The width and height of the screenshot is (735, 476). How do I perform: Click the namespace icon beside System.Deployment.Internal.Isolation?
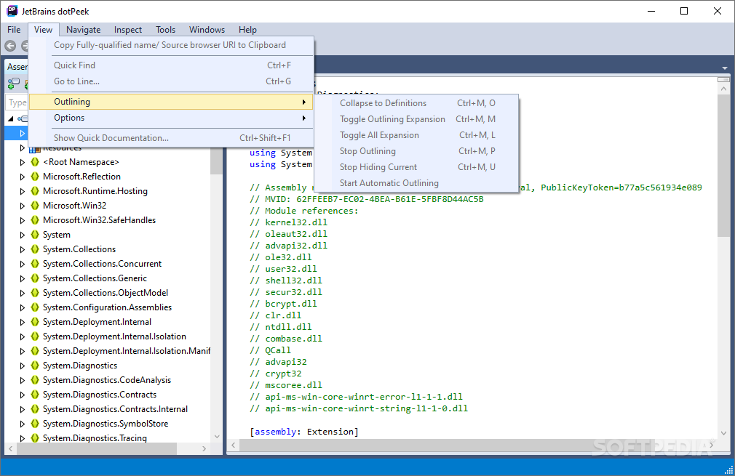click(x=35, y=336)
